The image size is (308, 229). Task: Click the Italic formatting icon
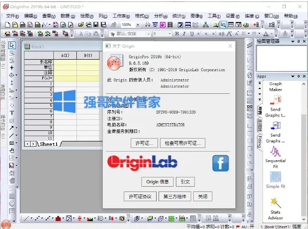coord(184,34)
